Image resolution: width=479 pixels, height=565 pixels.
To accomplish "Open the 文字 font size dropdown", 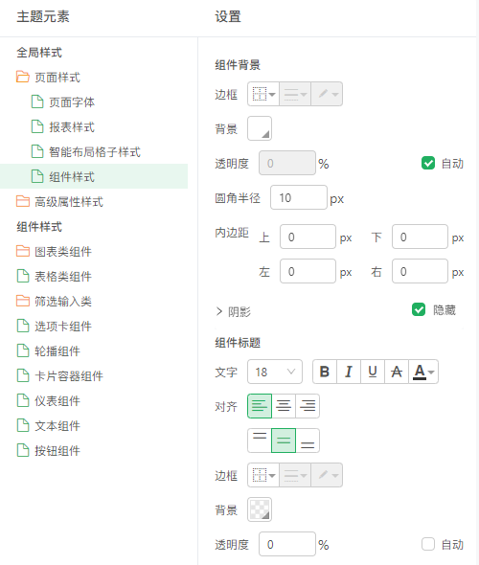I will 275,372.
